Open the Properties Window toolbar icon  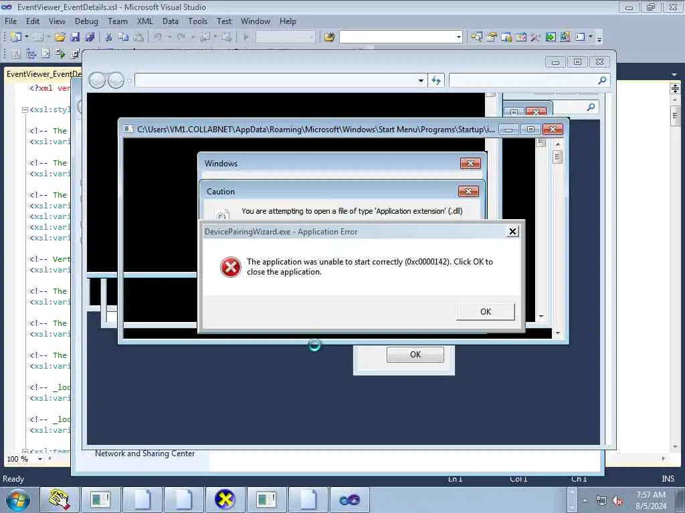pos(492,37)
